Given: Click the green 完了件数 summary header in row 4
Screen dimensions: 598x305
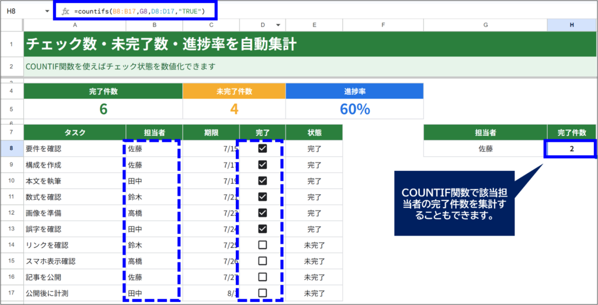Looking at the screenshot, I should click(x=103, y=91).
